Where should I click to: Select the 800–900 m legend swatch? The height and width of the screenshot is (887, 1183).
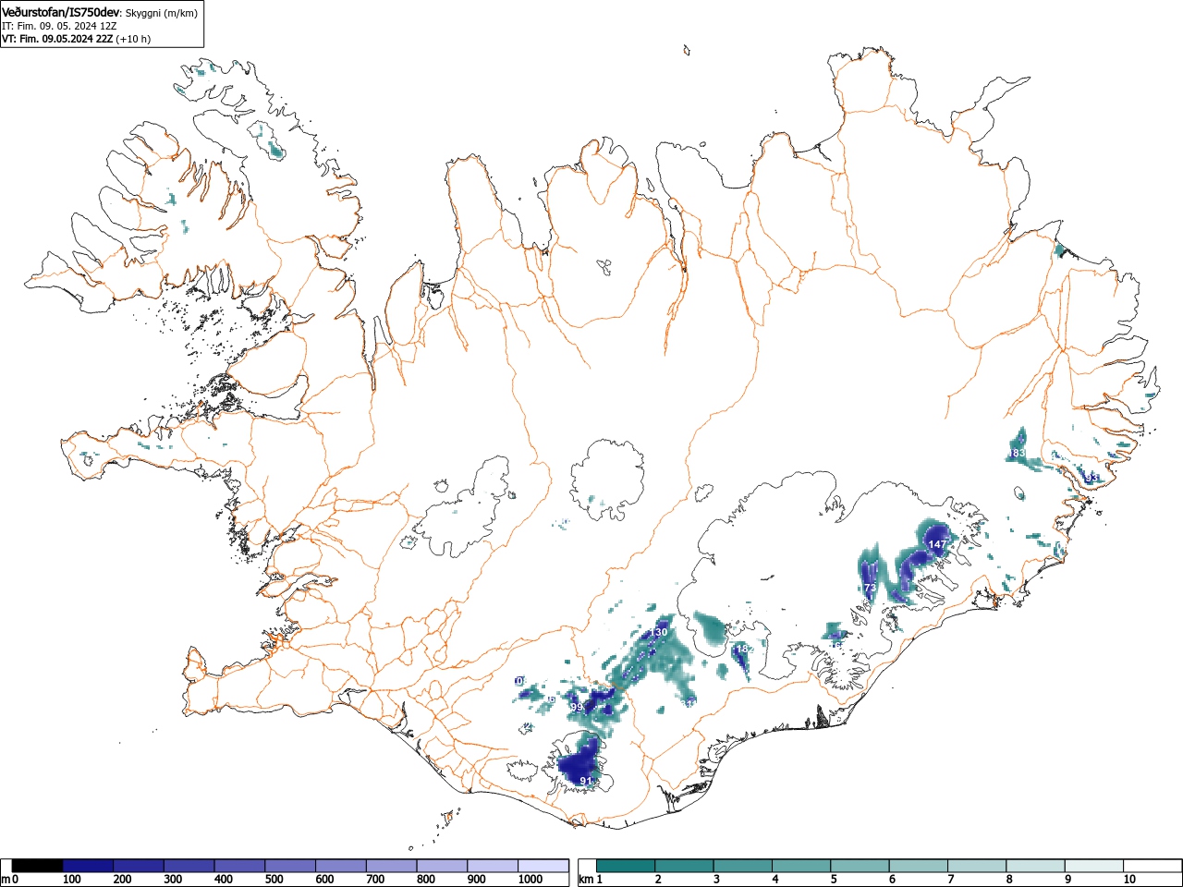click(x=442, y=866)
